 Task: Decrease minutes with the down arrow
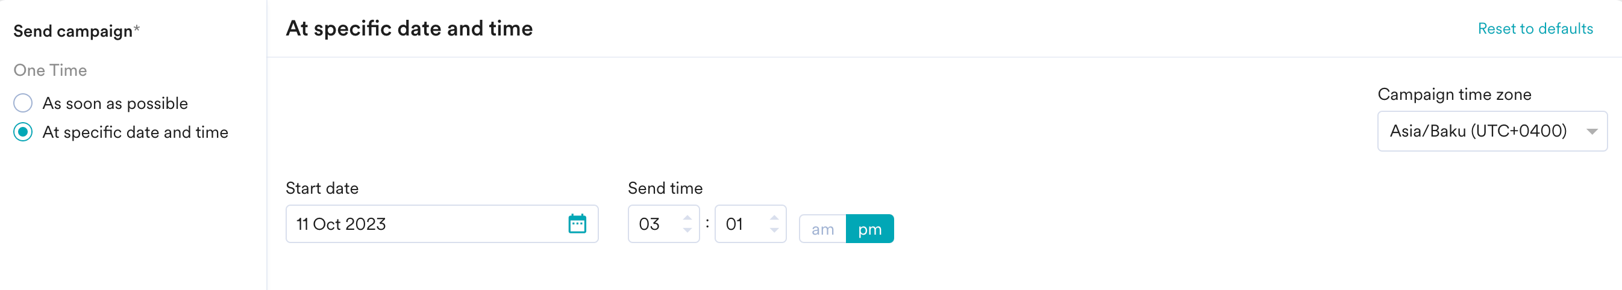pyautogui.click(x=774, y=231)
